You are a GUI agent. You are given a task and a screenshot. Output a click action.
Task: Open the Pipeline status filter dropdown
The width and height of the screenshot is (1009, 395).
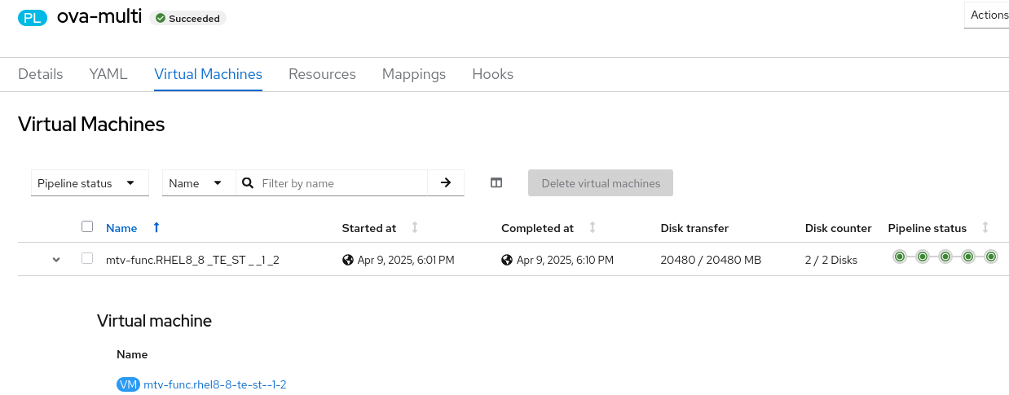(x=90, y=183)
